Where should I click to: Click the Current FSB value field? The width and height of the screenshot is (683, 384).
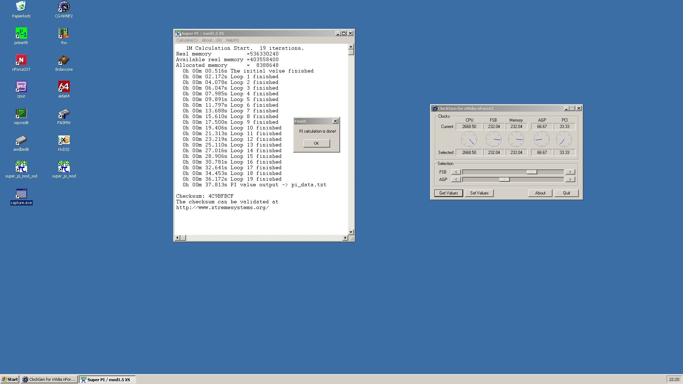tap(494, 127)
